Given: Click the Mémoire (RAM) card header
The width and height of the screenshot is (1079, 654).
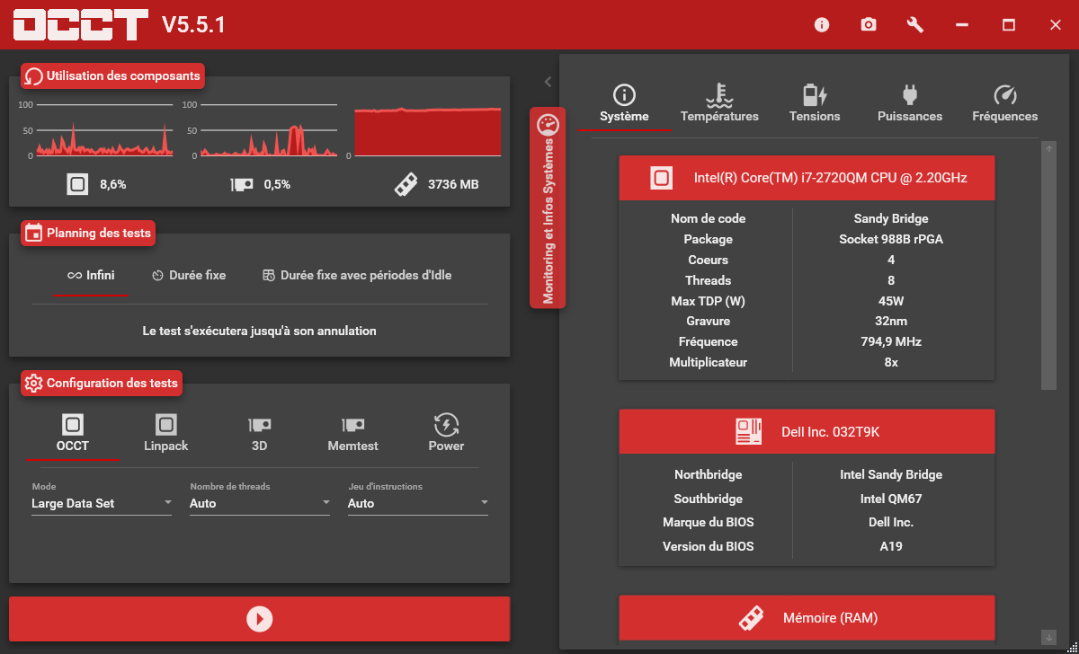Looking at the screenshot, I should (x=807, y=618).
